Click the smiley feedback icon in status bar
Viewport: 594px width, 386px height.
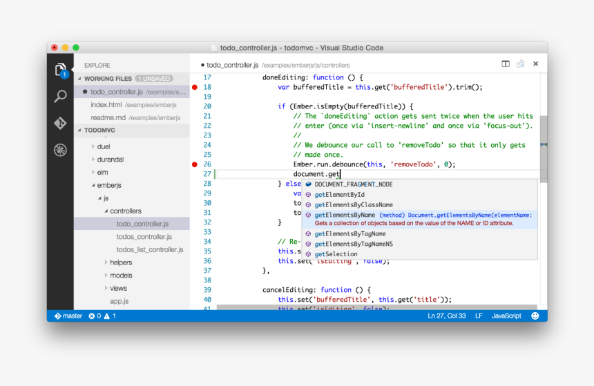coord(535,316)
